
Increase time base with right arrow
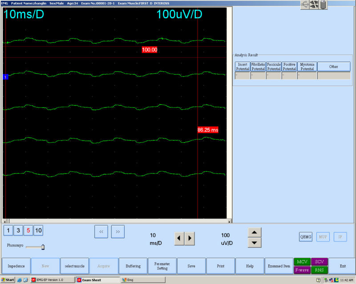pyautogui.click(x=190, y=238)
